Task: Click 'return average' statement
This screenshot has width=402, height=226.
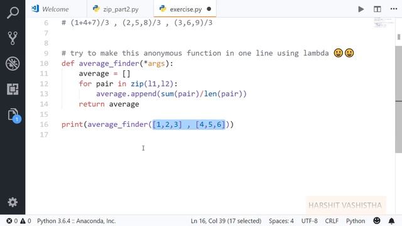Action: 109,104
